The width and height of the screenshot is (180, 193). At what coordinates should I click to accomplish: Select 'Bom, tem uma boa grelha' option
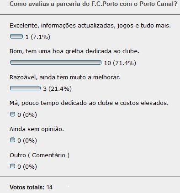pyautogui.click(x=74, y=51)
